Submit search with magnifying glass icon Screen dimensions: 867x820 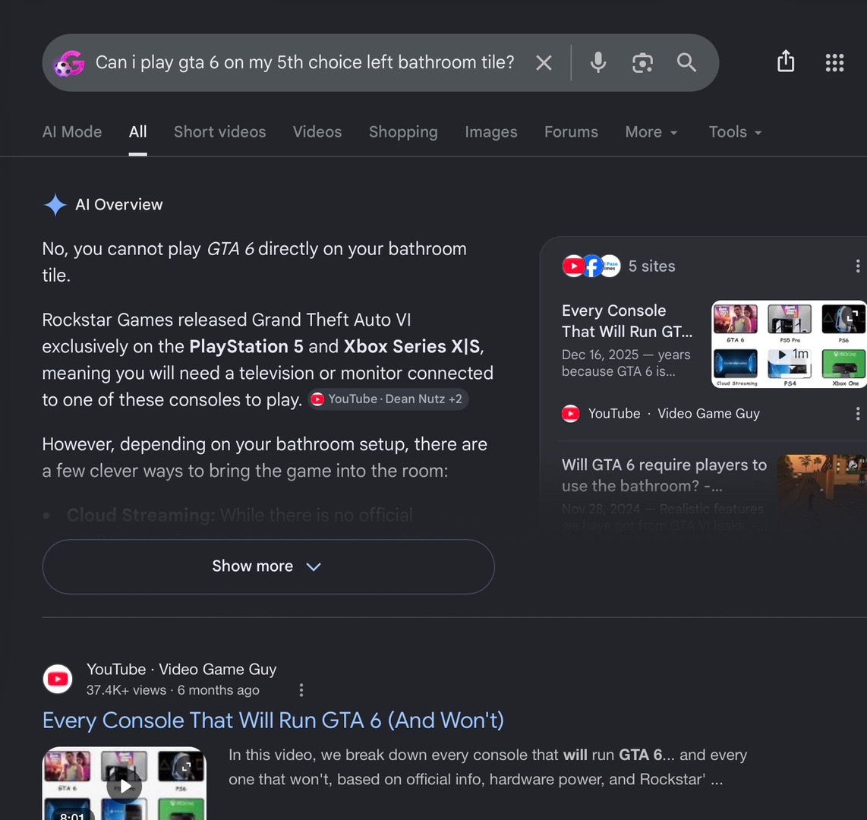(x=687, y=62)
